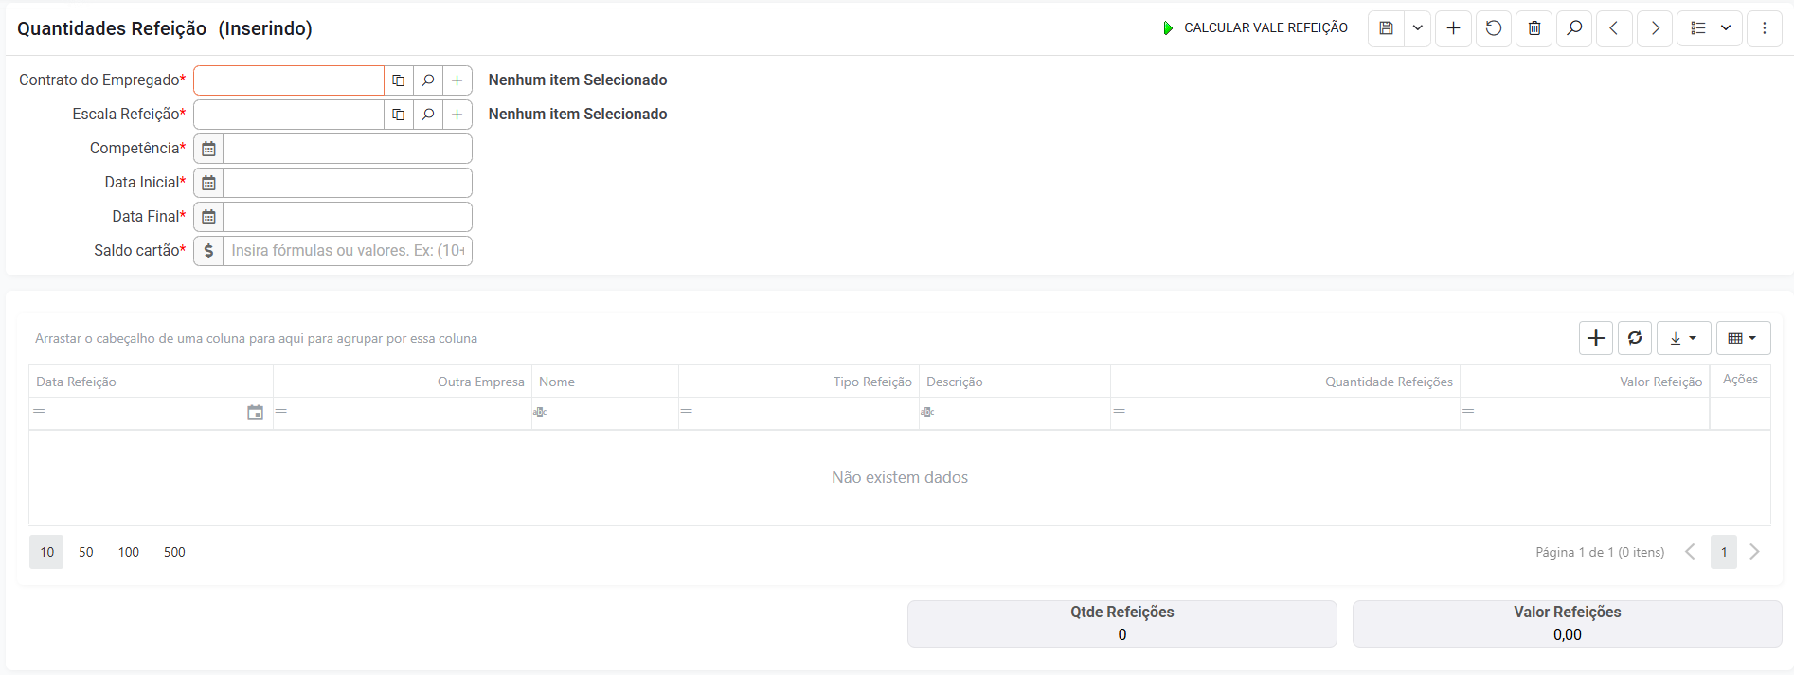This screenshot has width=1794, height=675.
Task: Search Contrato do Empregado with magnifier icon
Action: pos(428,80)
